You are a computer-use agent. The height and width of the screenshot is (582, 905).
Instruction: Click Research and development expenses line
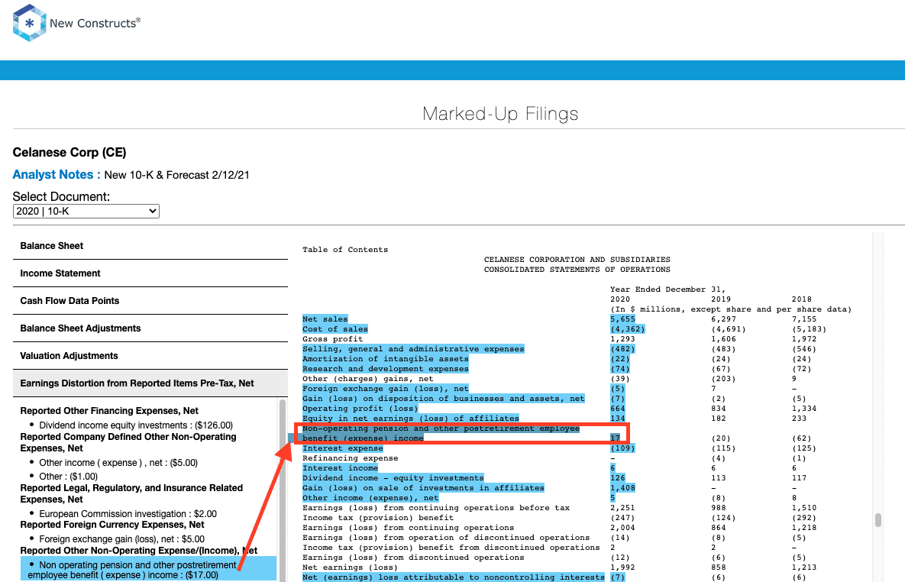[386, 369]
